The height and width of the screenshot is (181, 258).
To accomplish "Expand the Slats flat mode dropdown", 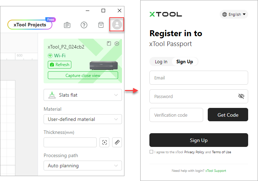I will coord(83,95).
